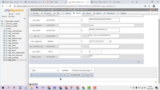
Task: Reload the navigation panel with green refresh icon
Action: pos(19,14)
